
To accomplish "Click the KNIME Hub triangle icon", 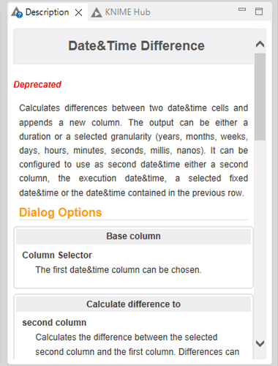I will [x=97, y=12].
